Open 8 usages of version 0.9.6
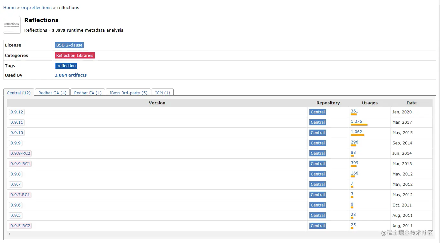 click(352, 204)
